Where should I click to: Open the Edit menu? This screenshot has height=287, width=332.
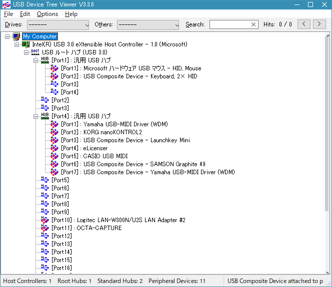[25, 14]
